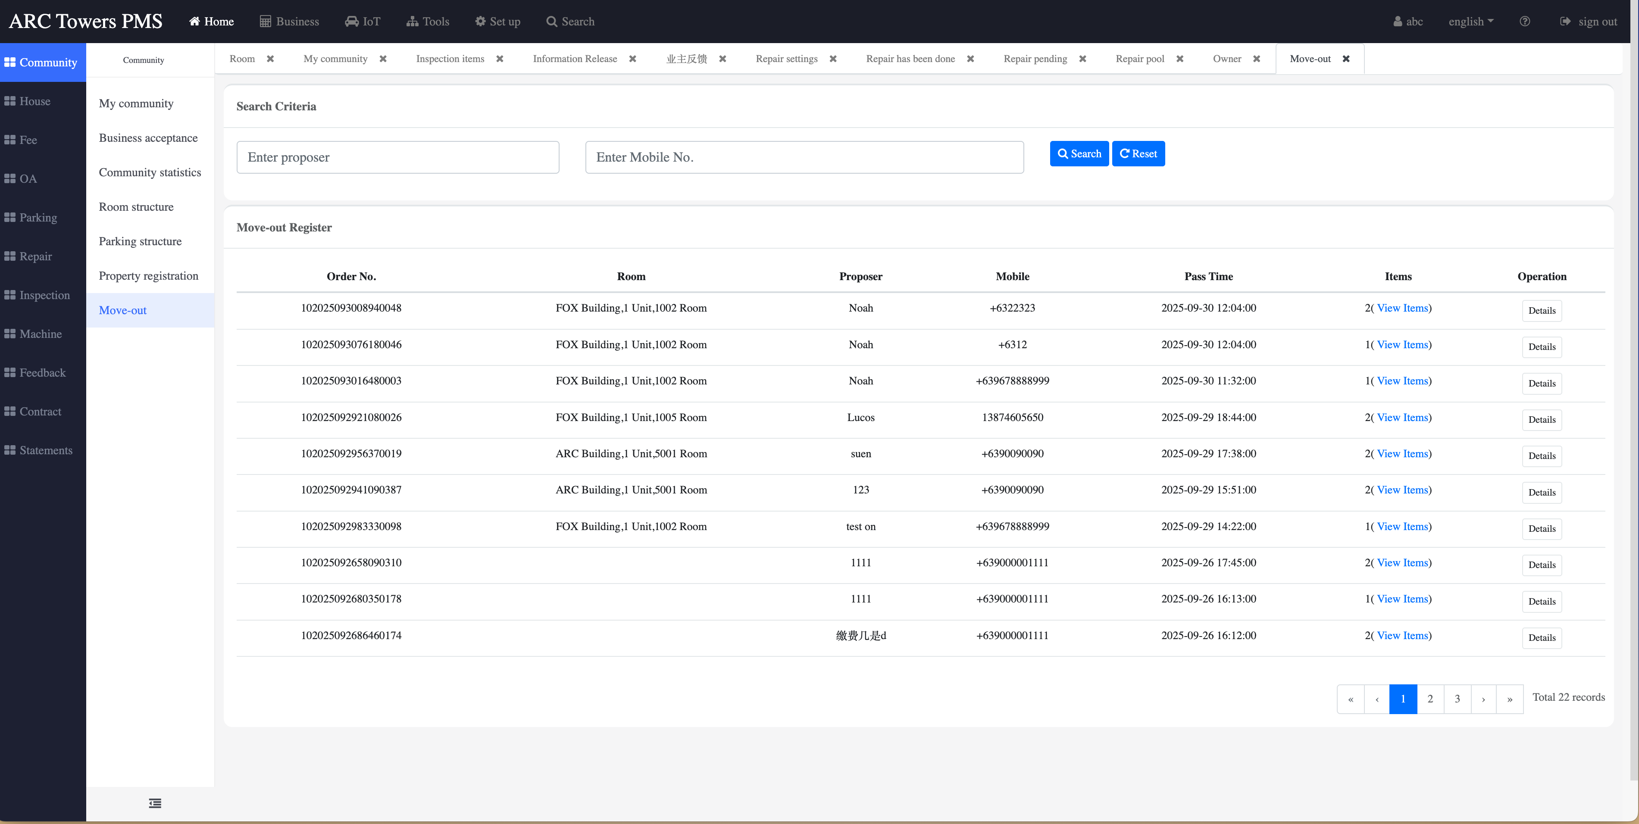Open the Statements sidebar module
The width and height of the screenshot is (1639, 824).
45,450
